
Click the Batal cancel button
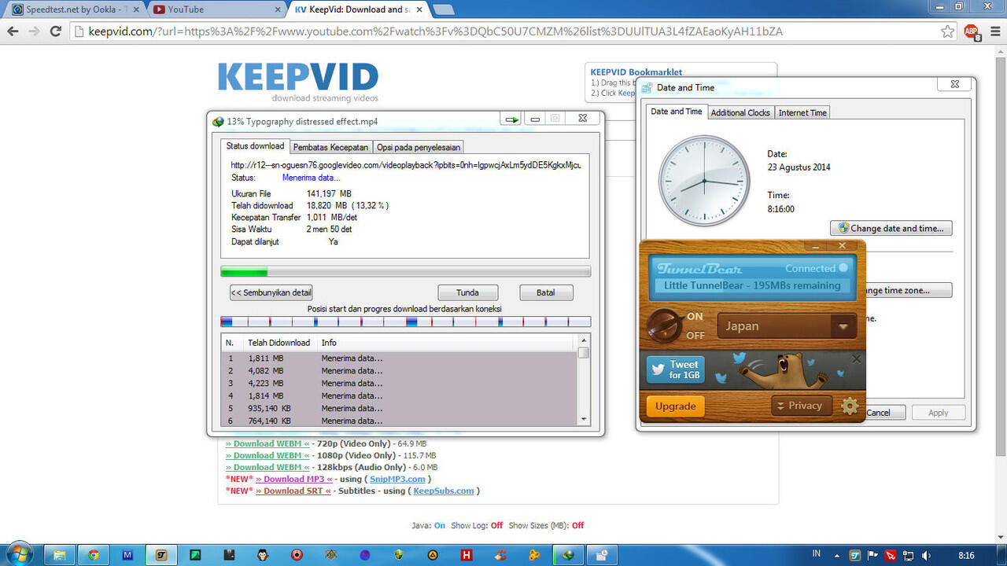tap(545, 292)
